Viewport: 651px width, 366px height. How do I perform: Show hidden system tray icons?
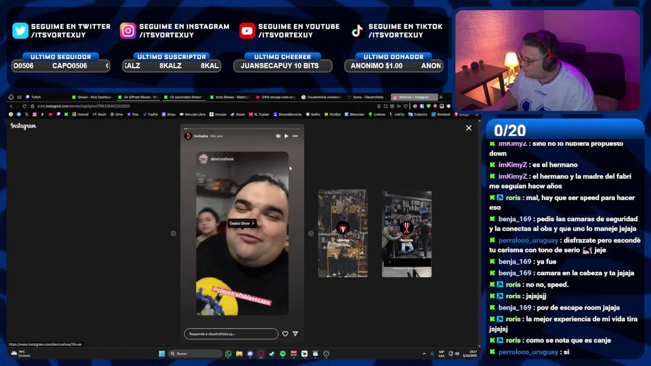pyautogui.click(x=424, y=353)
